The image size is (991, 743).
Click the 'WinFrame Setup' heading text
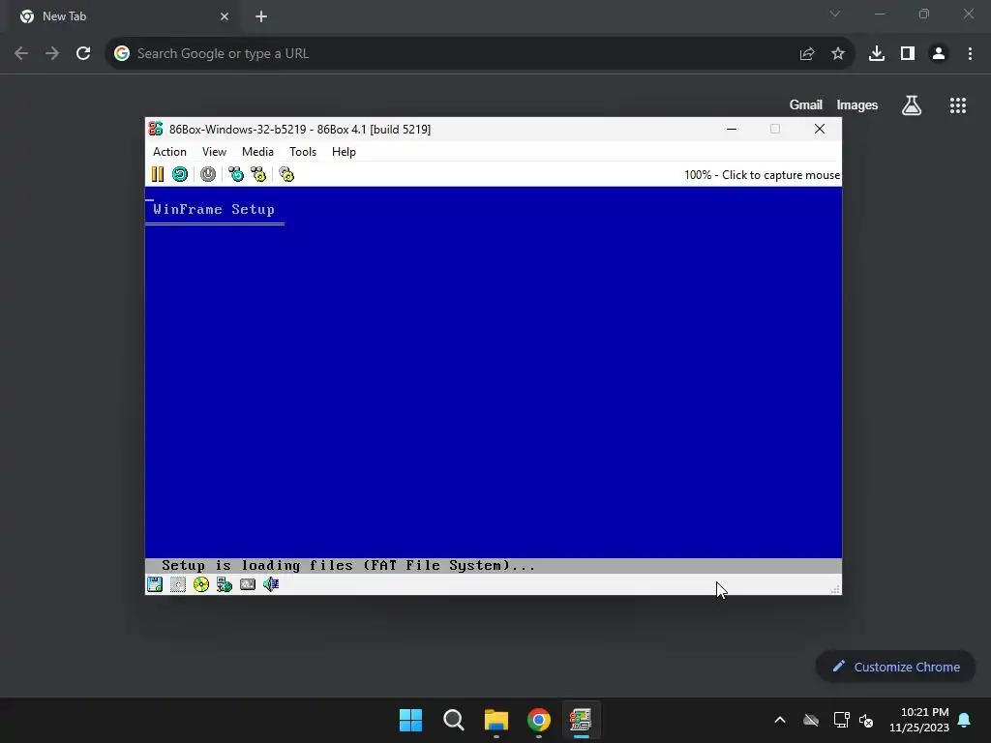[214, 209]
